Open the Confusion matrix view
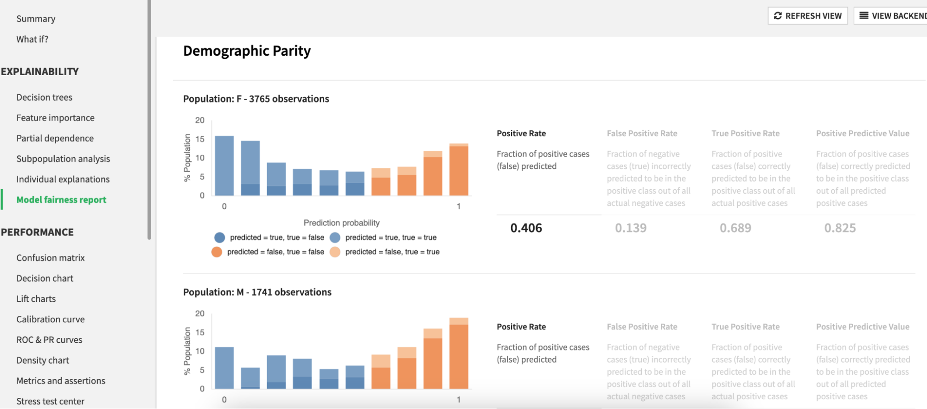The height and width of the screenshot is (409, 927). [x=51, y=257]
